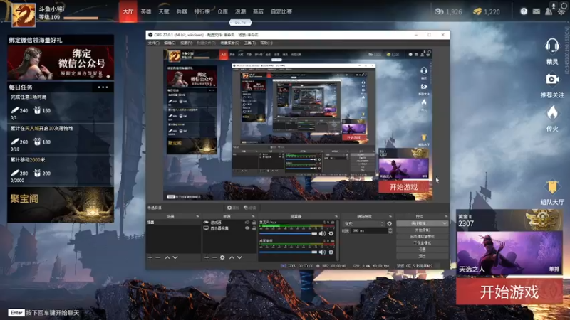The width and height of the screenshot is (570, 320).
Task: Open transition properties gear next to 淡出
Action: pyautogui.click(x=390, y=224)
